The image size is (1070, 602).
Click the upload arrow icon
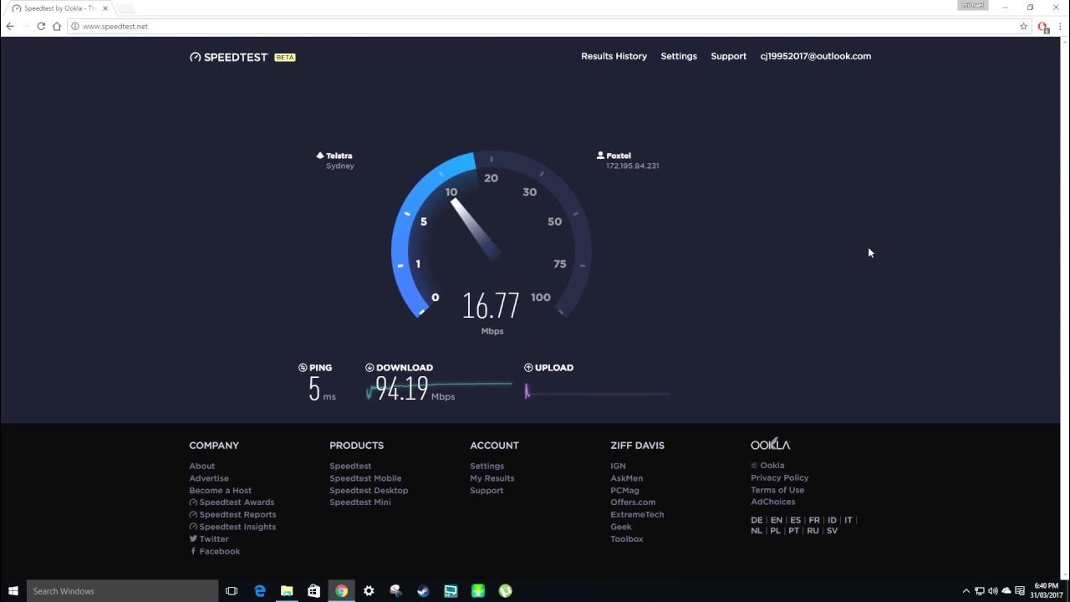[528, 367]
